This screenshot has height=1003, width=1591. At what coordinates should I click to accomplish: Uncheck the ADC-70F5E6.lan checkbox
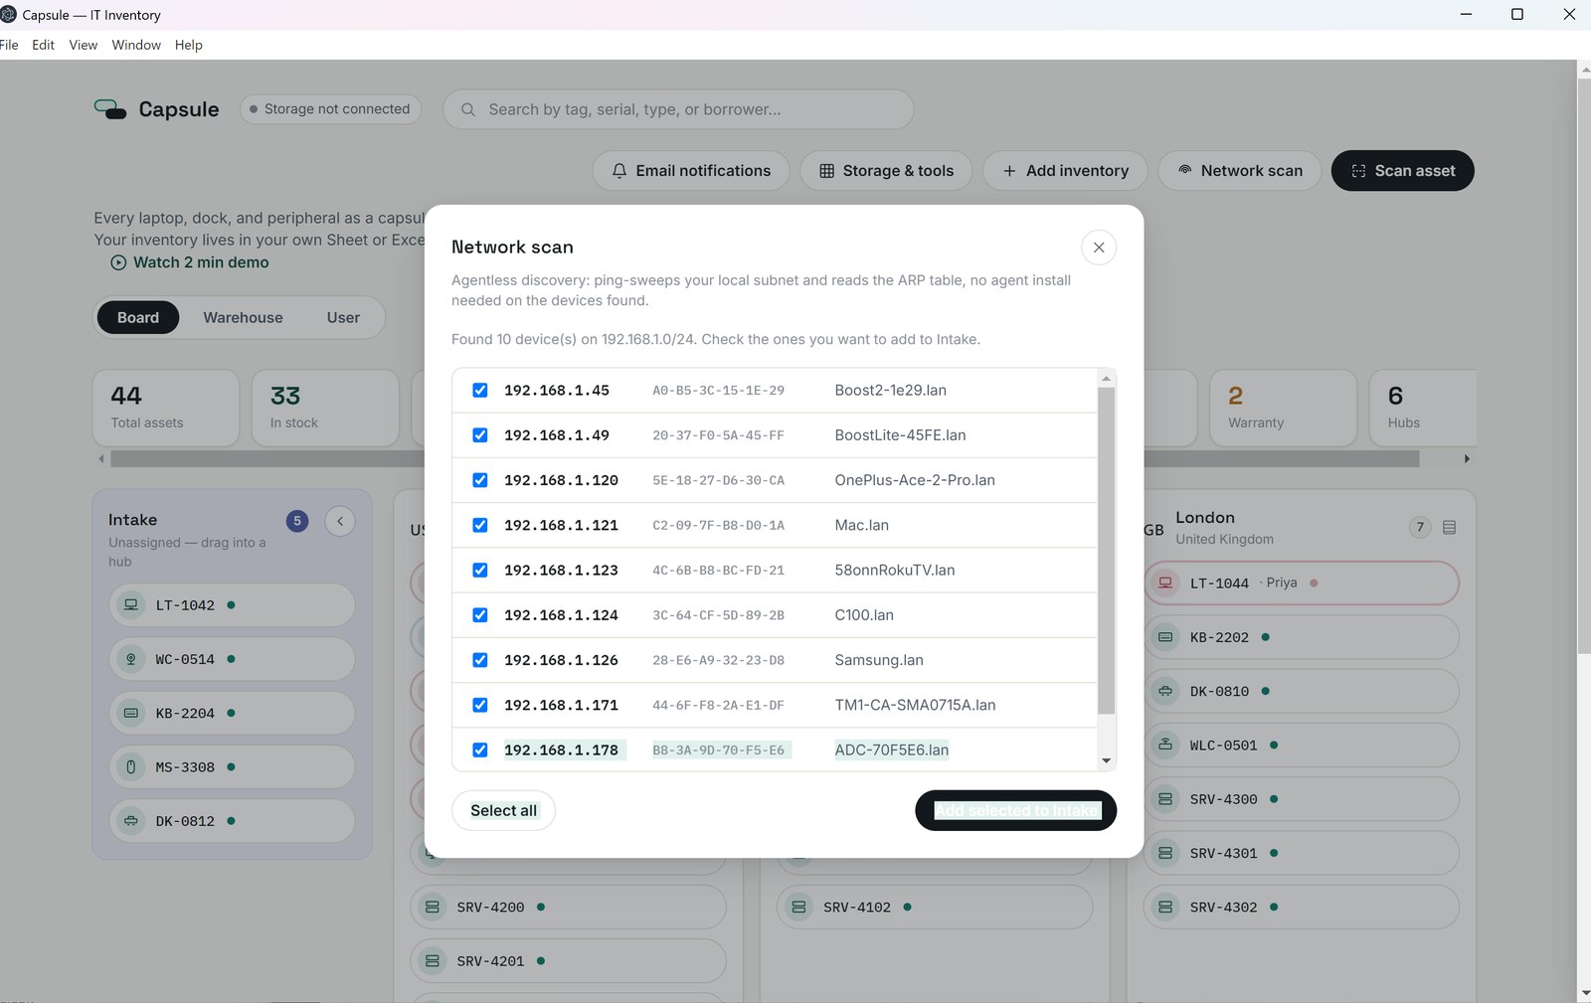click(x=480, y=751)
